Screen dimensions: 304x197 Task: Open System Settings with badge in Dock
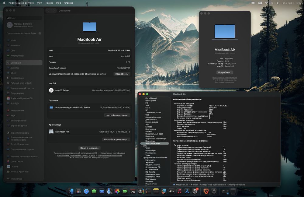195,191
